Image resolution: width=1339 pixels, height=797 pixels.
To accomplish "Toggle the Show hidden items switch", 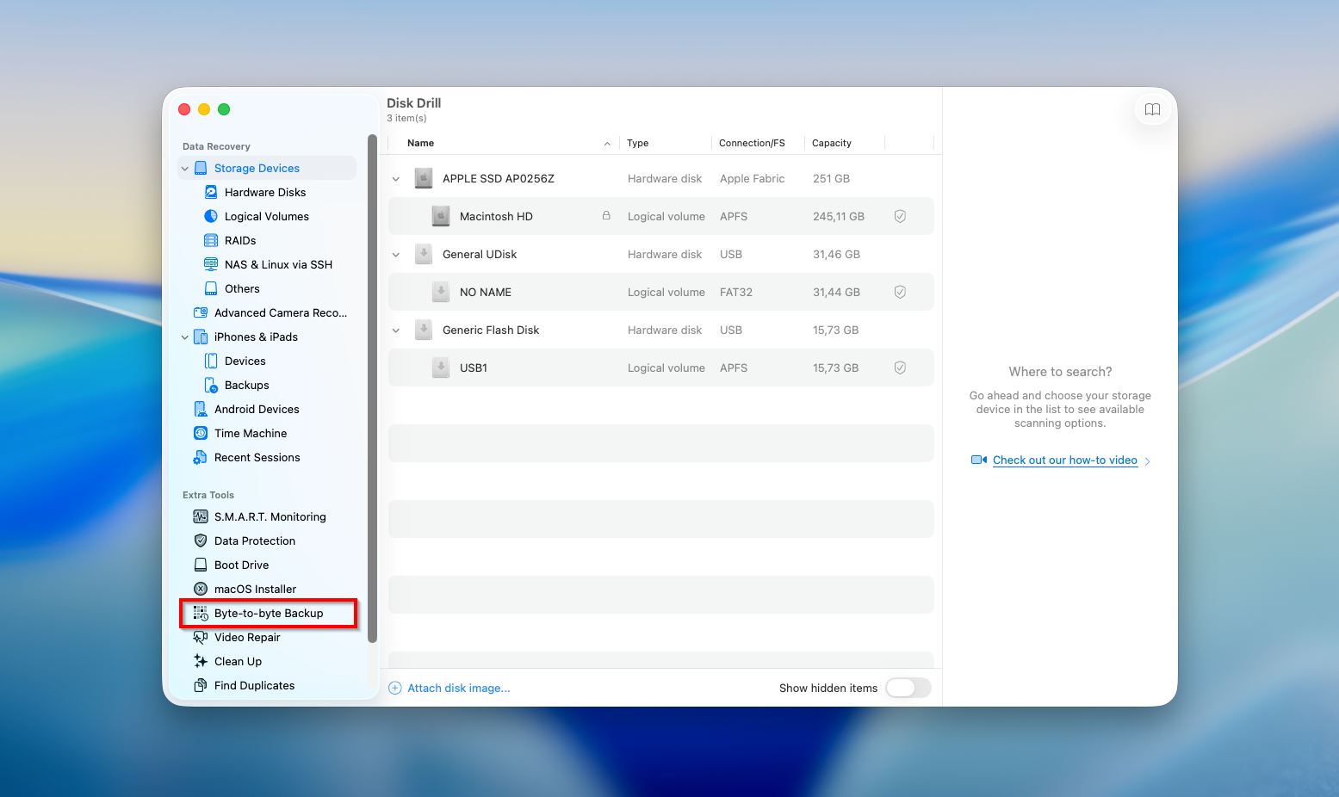I will coord(908,688).
